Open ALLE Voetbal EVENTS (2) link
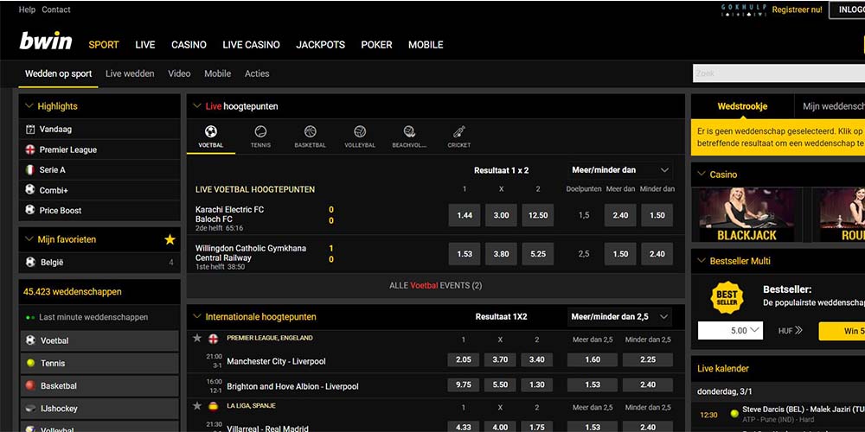The image size is (865, 432). [x=435, y=285]
